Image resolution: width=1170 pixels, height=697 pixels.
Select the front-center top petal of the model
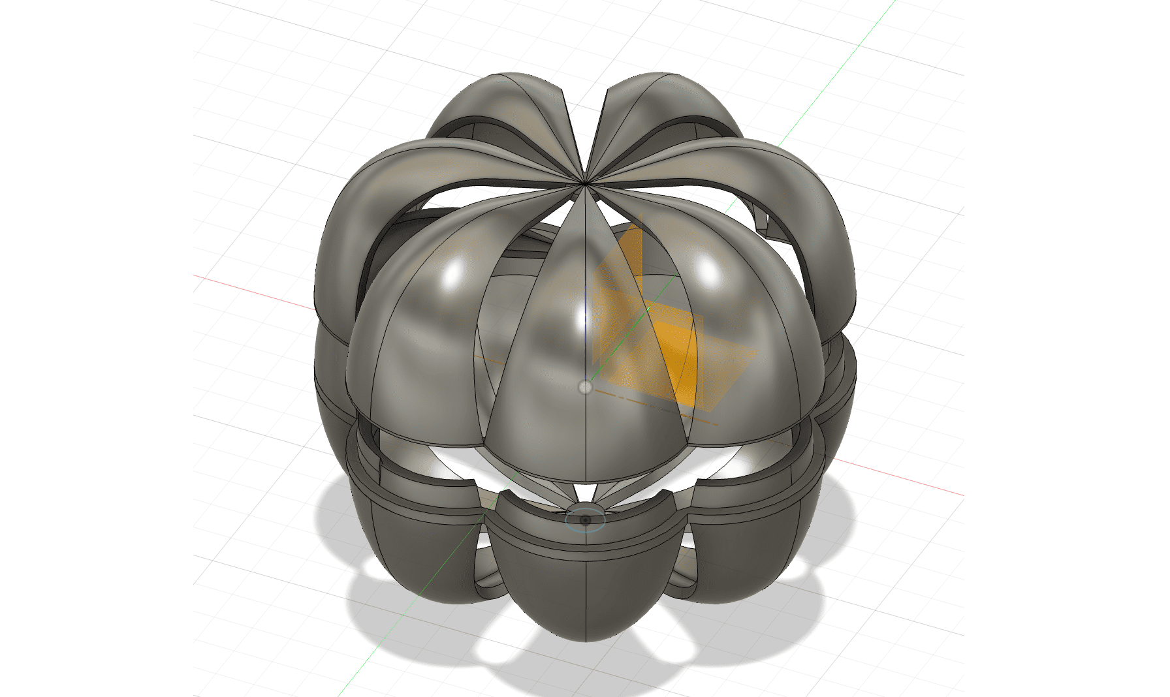tap(584, 352)
